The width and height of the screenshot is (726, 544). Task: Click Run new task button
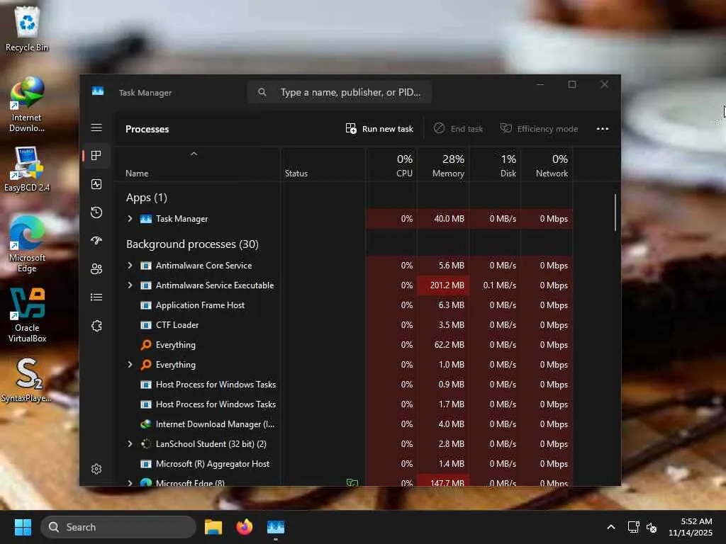tap(380, 129)
